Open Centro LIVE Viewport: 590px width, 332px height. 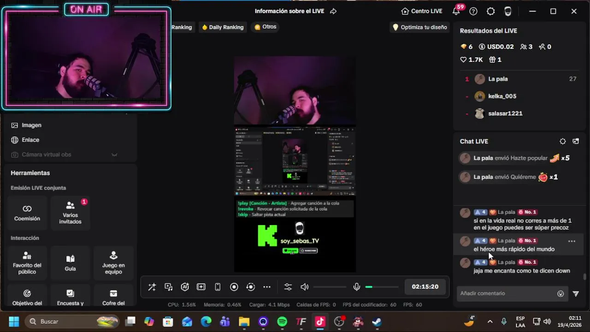click(422, 11)
